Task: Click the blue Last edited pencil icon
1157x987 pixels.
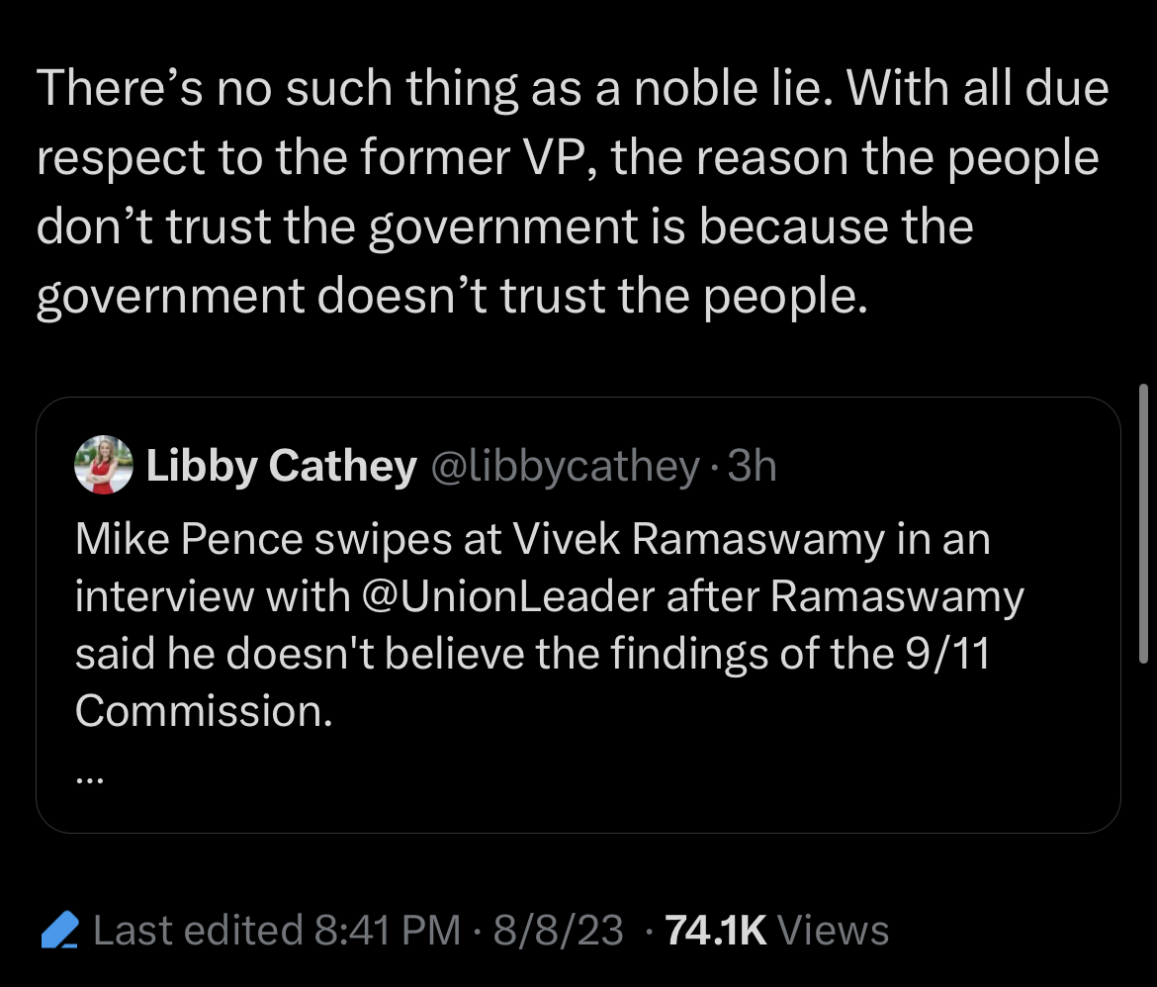Action: tap(61, 931)
